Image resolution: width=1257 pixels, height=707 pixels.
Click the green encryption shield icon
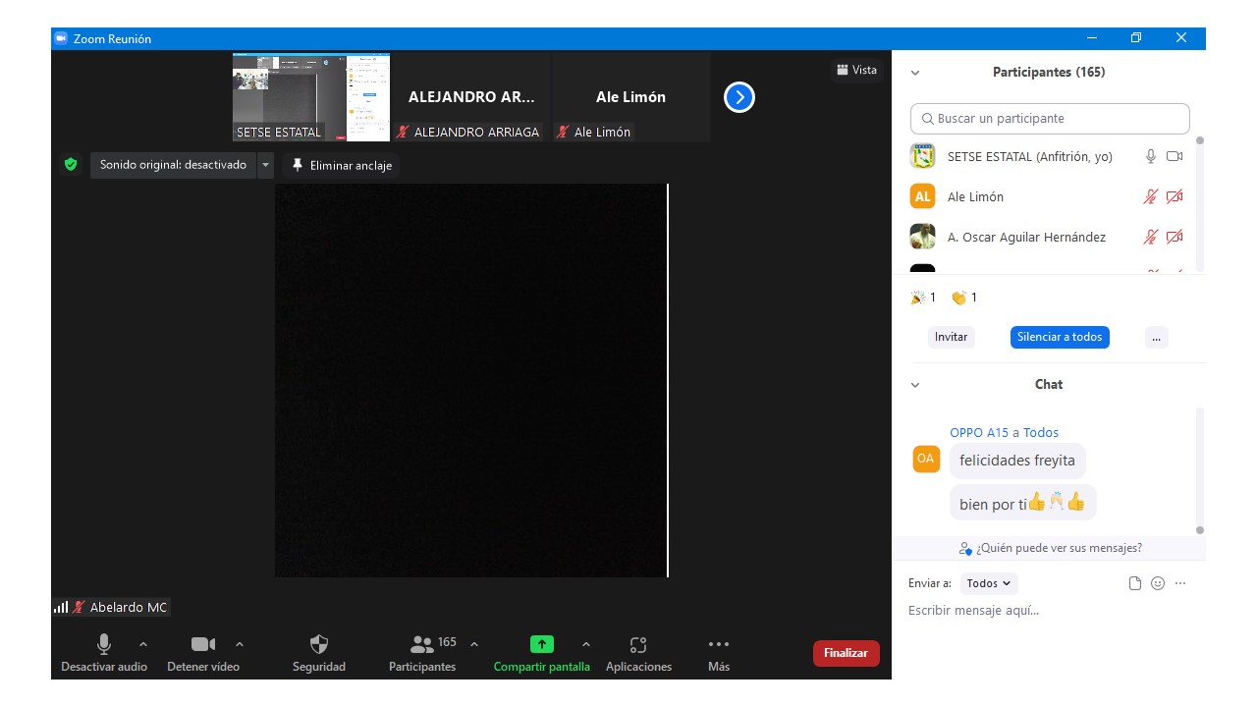pos(71,165)
